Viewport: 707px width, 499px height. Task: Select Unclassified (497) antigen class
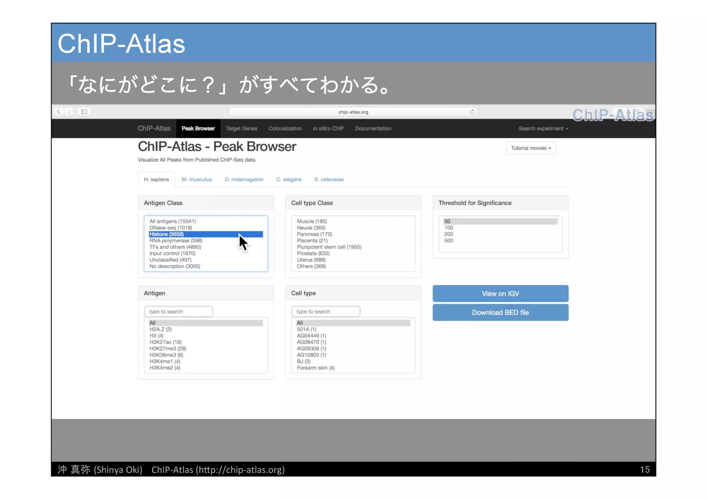[x=206, y=260]
